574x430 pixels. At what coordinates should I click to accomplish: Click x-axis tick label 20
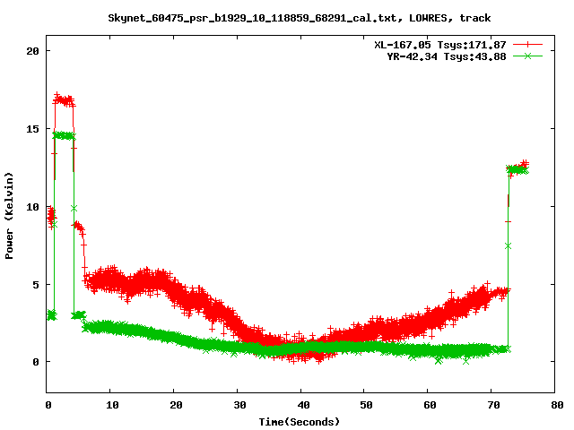click(x=176, y=405)
